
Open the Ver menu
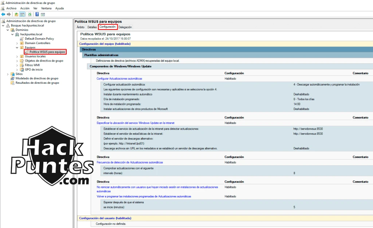[x=35, y=8]
